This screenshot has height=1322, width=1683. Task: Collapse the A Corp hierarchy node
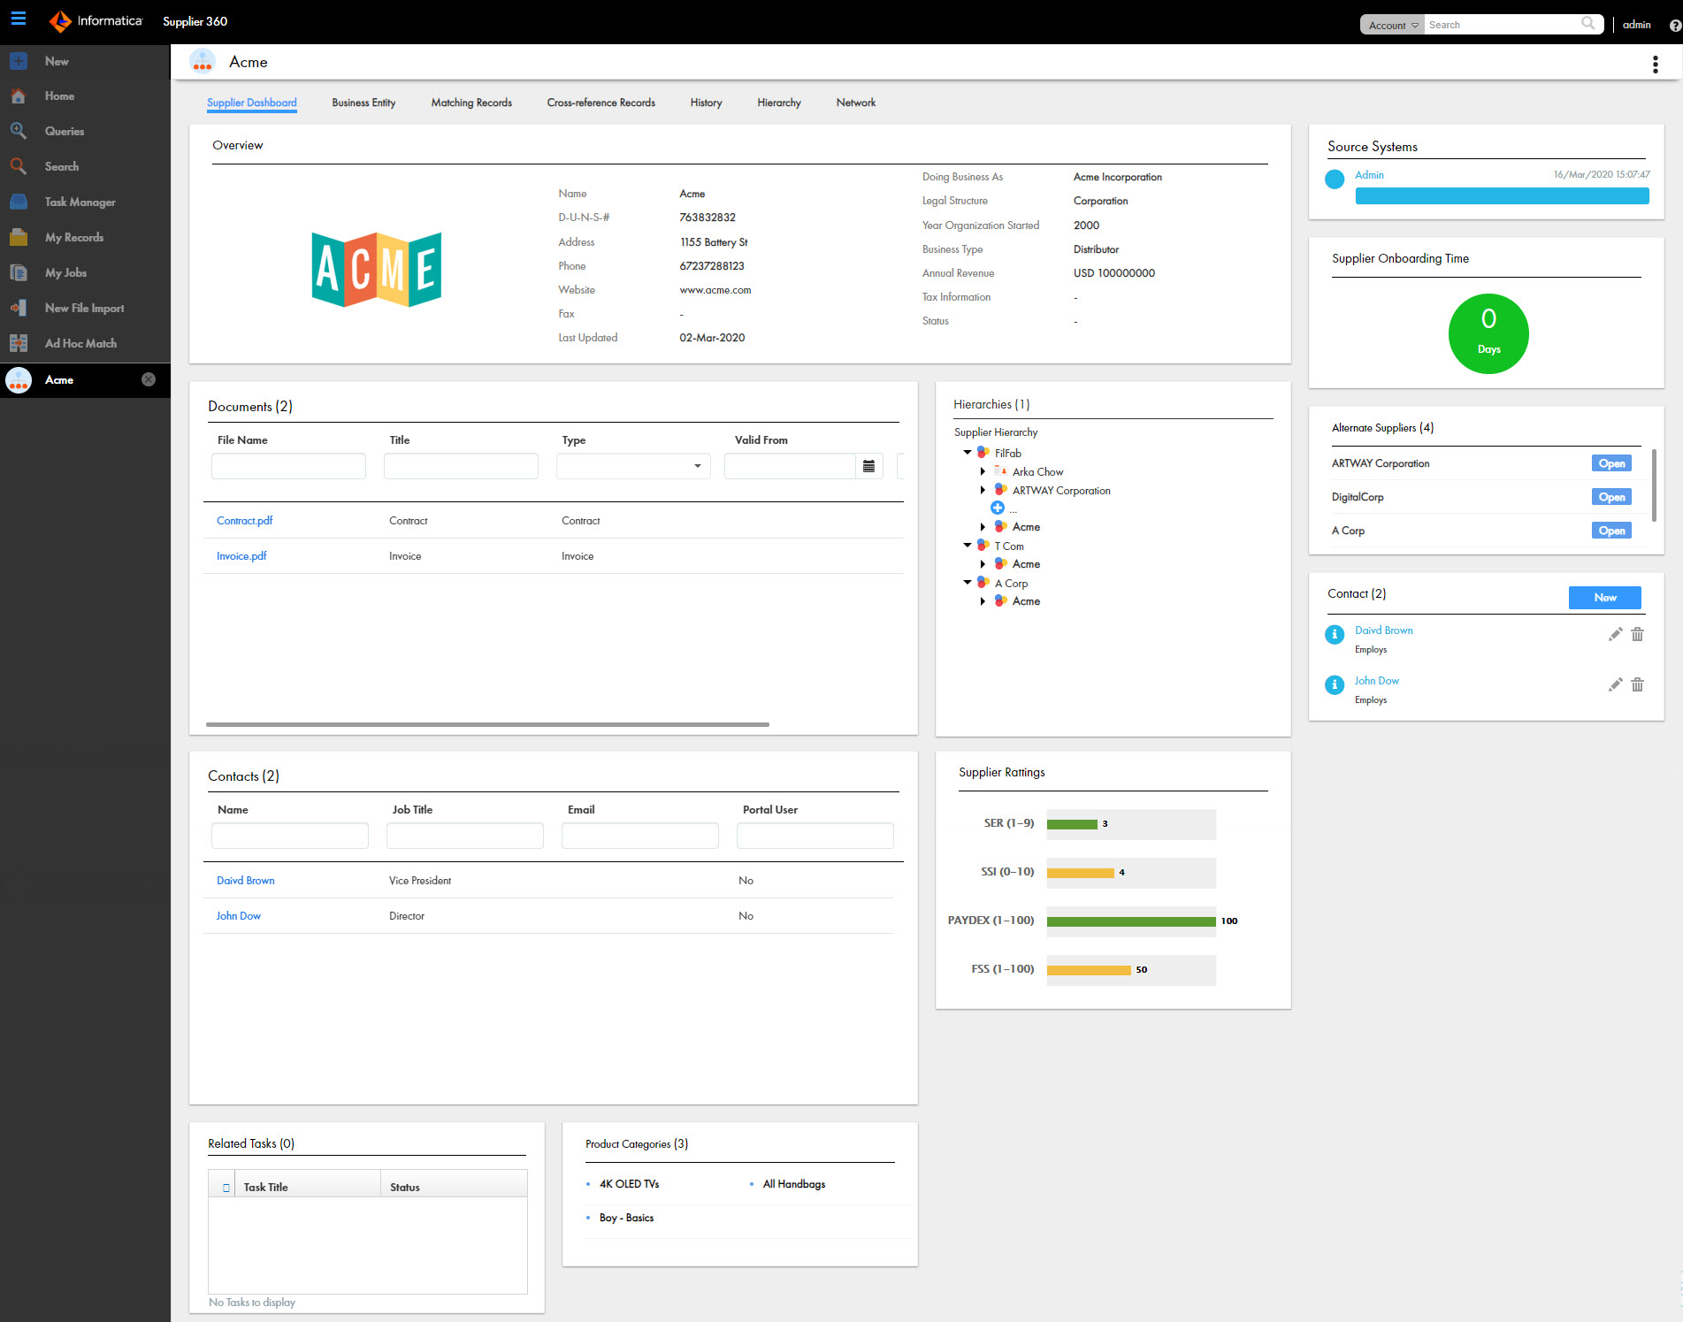click(967, 582)
